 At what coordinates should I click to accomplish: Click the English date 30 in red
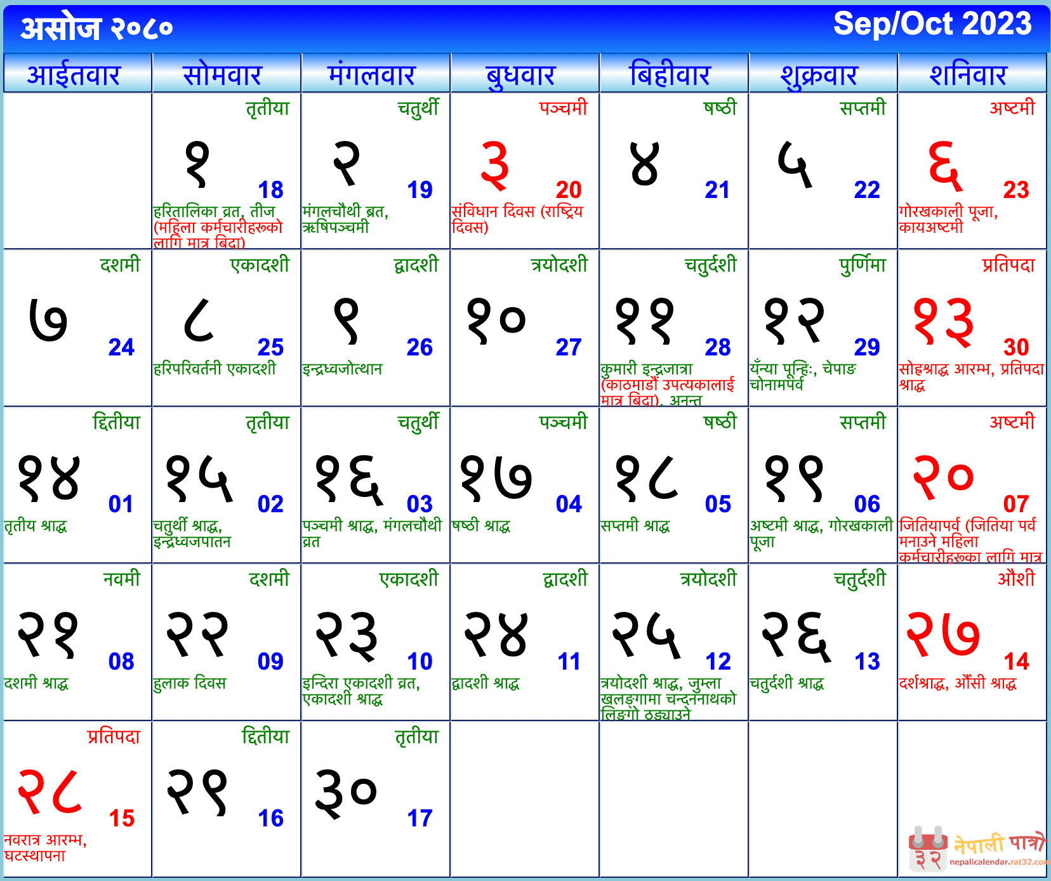pos(1015,347)
